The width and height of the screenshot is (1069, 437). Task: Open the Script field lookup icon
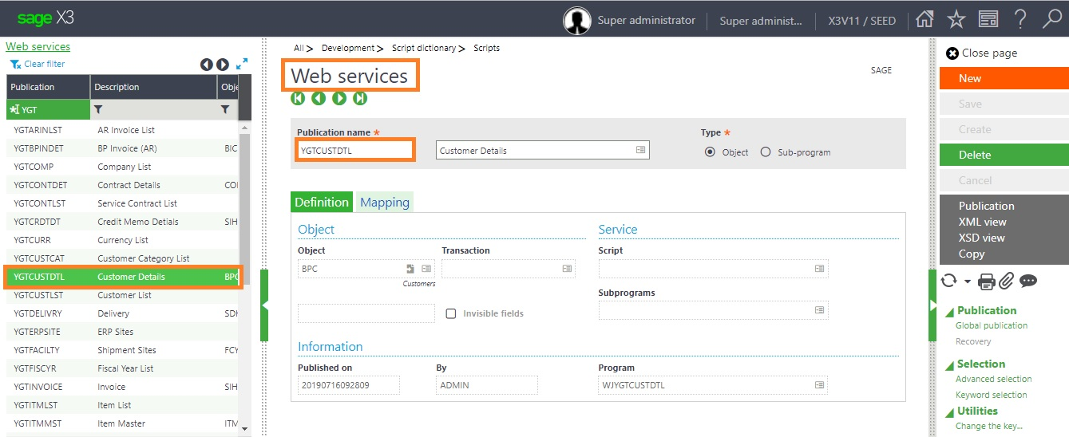[x=819, y=269]
